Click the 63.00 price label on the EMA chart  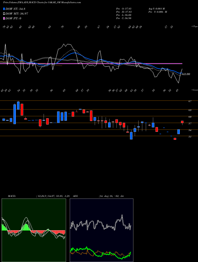(186, 74)
